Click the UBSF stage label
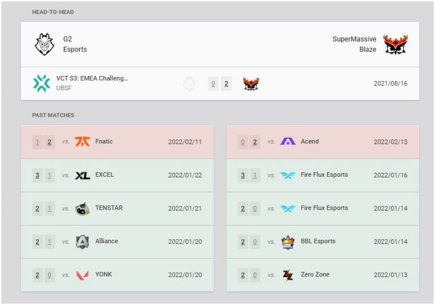The image size is (435, 305). tap(64, 88)
